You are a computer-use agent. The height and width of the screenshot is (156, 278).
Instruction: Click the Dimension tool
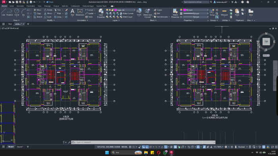[x=80, y=12]
